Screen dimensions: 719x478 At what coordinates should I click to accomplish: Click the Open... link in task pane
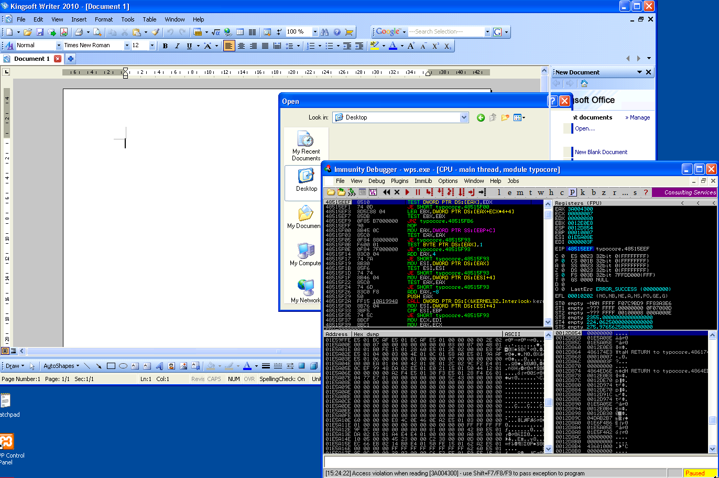tap(584, 128)
